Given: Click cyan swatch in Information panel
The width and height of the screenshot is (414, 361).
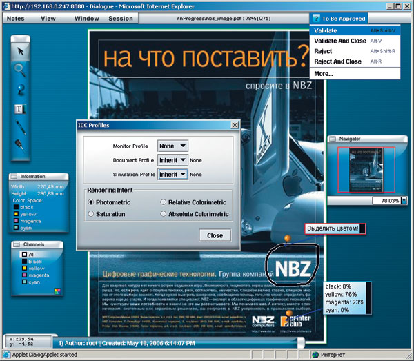Looking at the screenshot, I should click(16, 228).
